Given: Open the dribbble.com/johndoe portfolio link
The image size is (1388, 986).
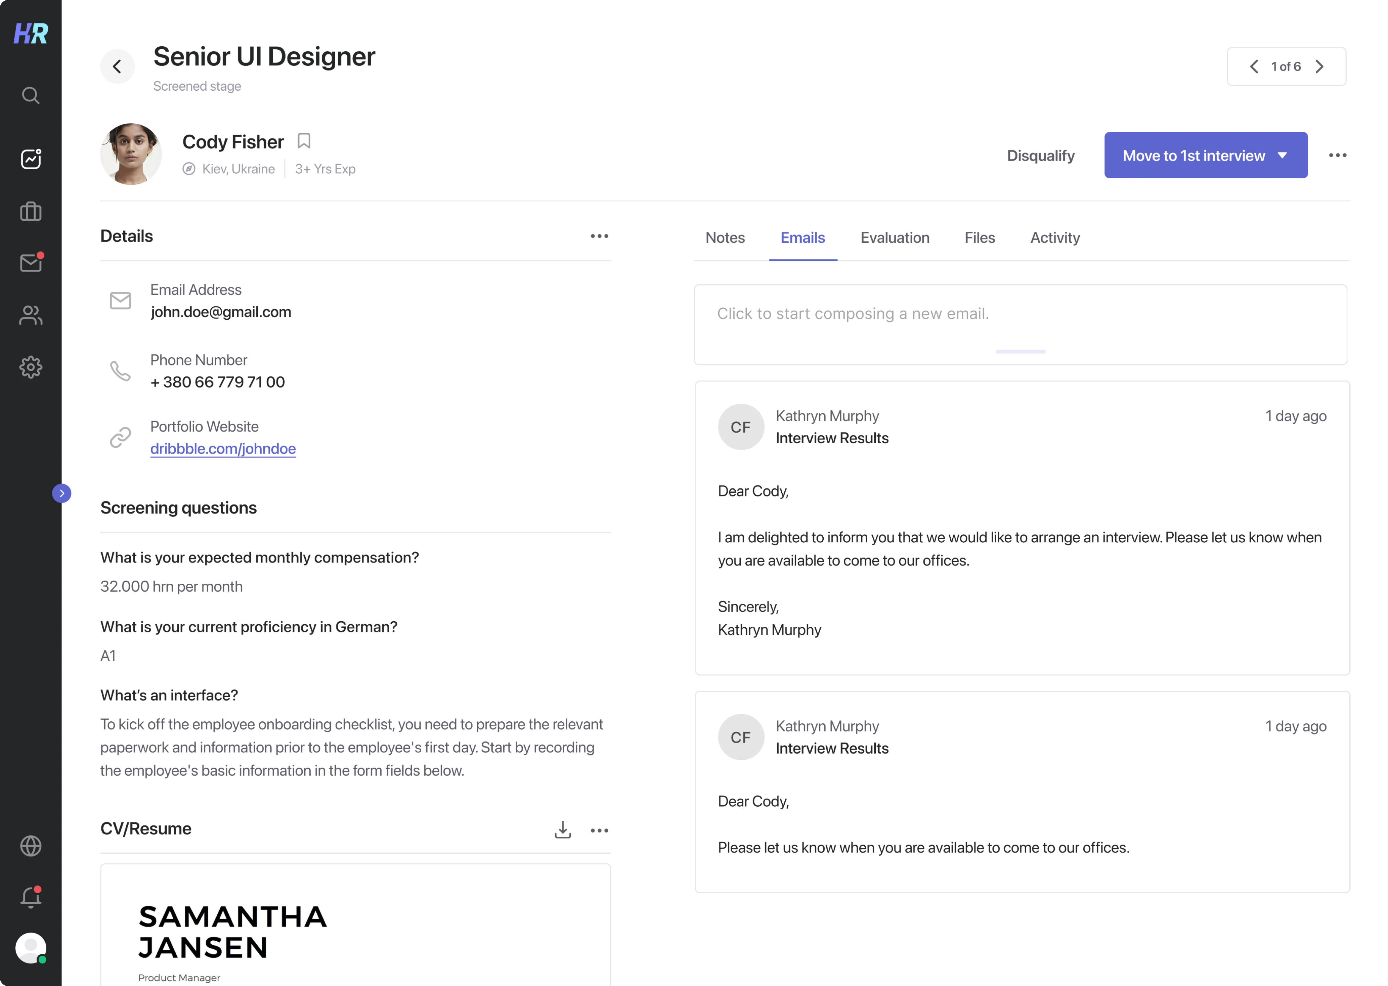Looking at the screenshot, I should 223,449.
